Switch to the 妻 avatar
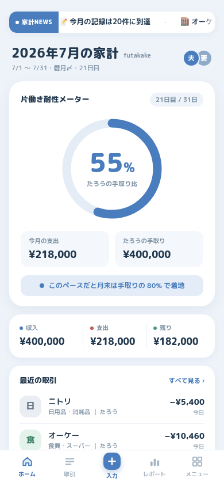224x486 pixels. tap(204, 58)
